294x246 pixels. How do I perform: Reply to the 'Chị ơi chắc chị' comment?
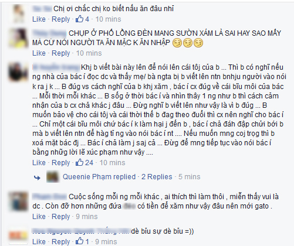(x=61, y=19)
